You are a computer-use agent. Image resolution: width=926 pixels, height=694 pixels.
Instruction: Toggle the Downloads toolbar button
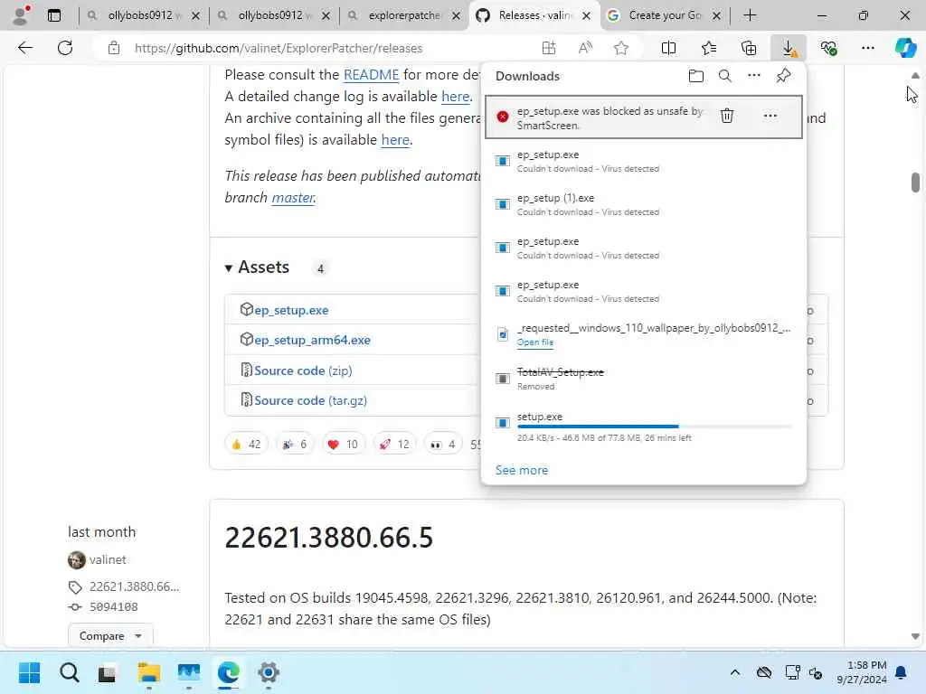[x=789, y=48]
